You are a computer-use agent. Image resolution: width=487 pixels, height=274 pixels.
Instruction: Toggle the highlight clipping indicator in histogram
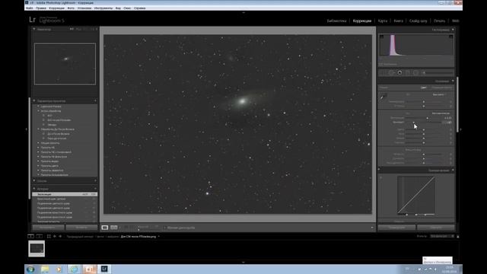(451, 37)
